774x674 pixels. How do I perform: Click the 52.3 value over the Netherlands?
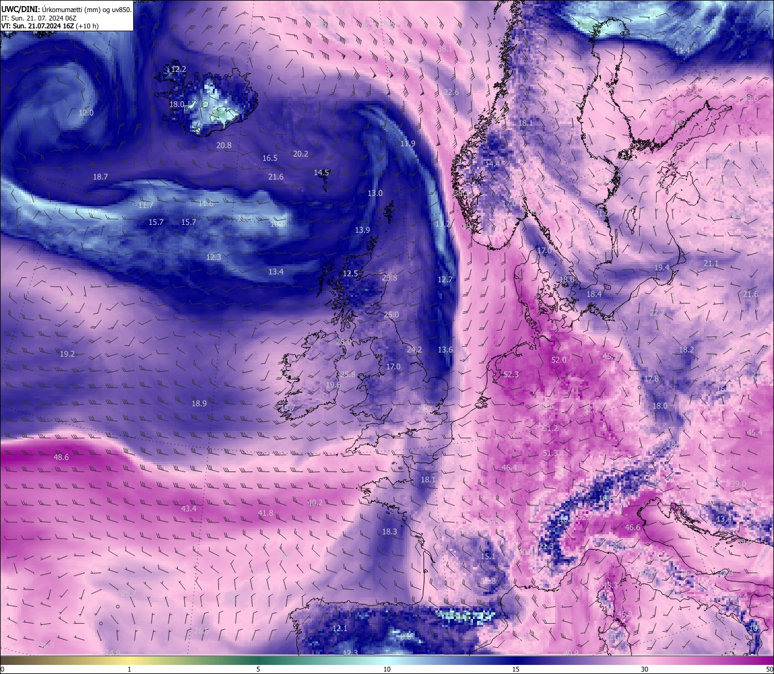tap(511, 375)
